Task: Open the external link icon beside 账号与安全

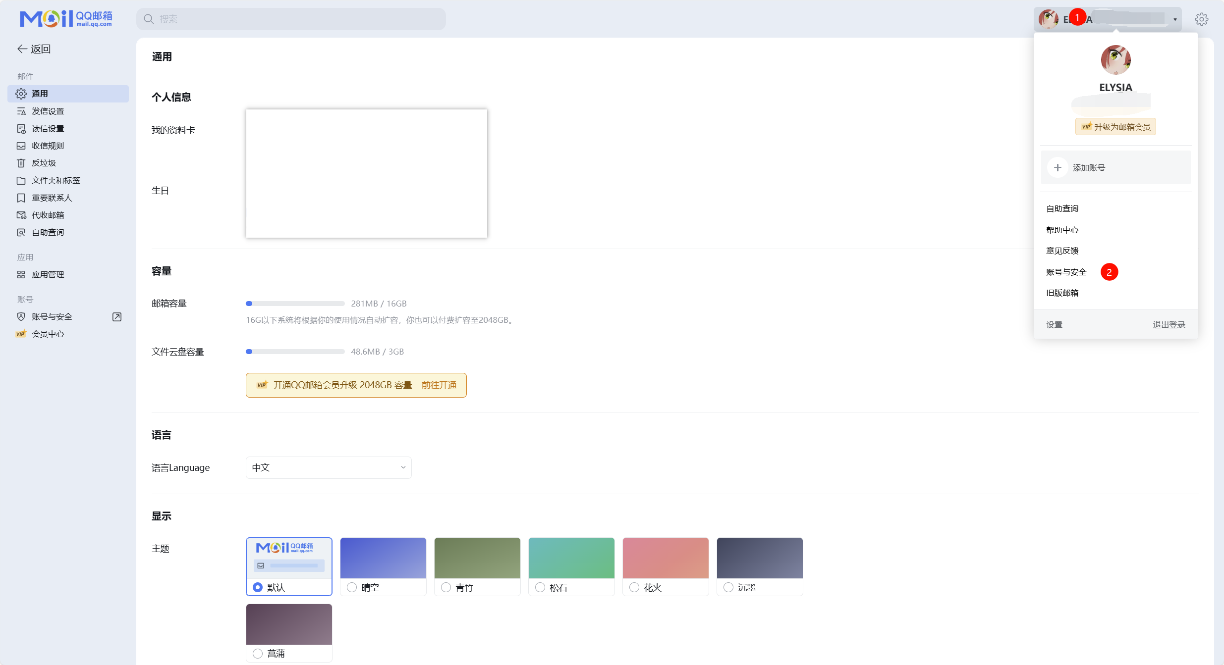Action: coord(117,317)
